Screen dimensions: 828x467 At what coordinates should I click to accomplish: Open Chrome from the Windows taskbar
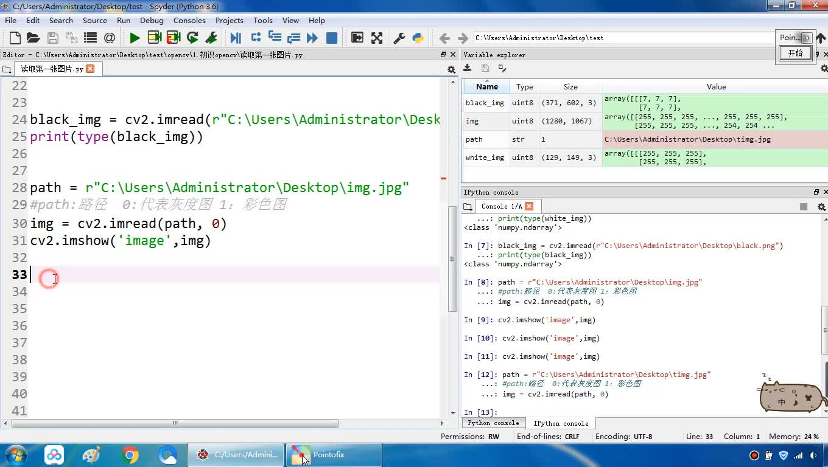pos(130,455)
